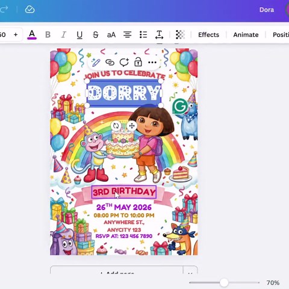Select the JOIN US TO CELEBRATE text
This screenshot has width=289, height=289.
(125, 75)
